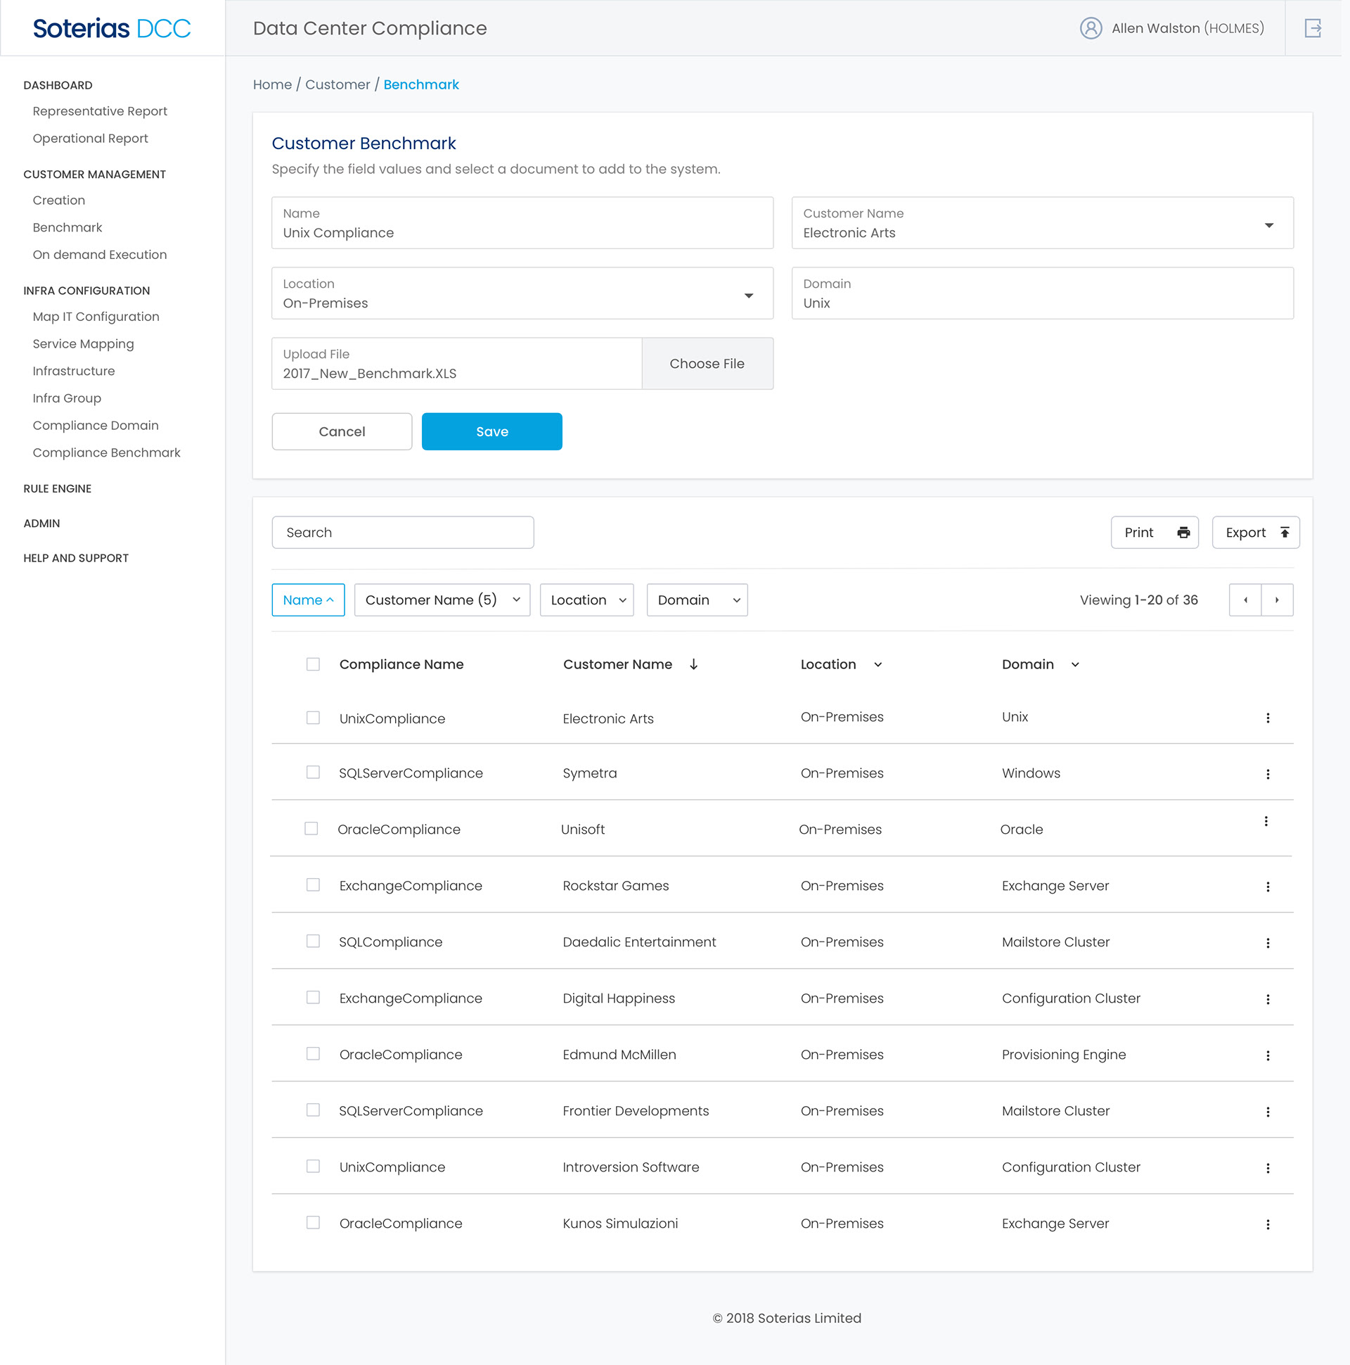
Task: Open the Customer Name form dropdown
Action: tap(1268, 224)
